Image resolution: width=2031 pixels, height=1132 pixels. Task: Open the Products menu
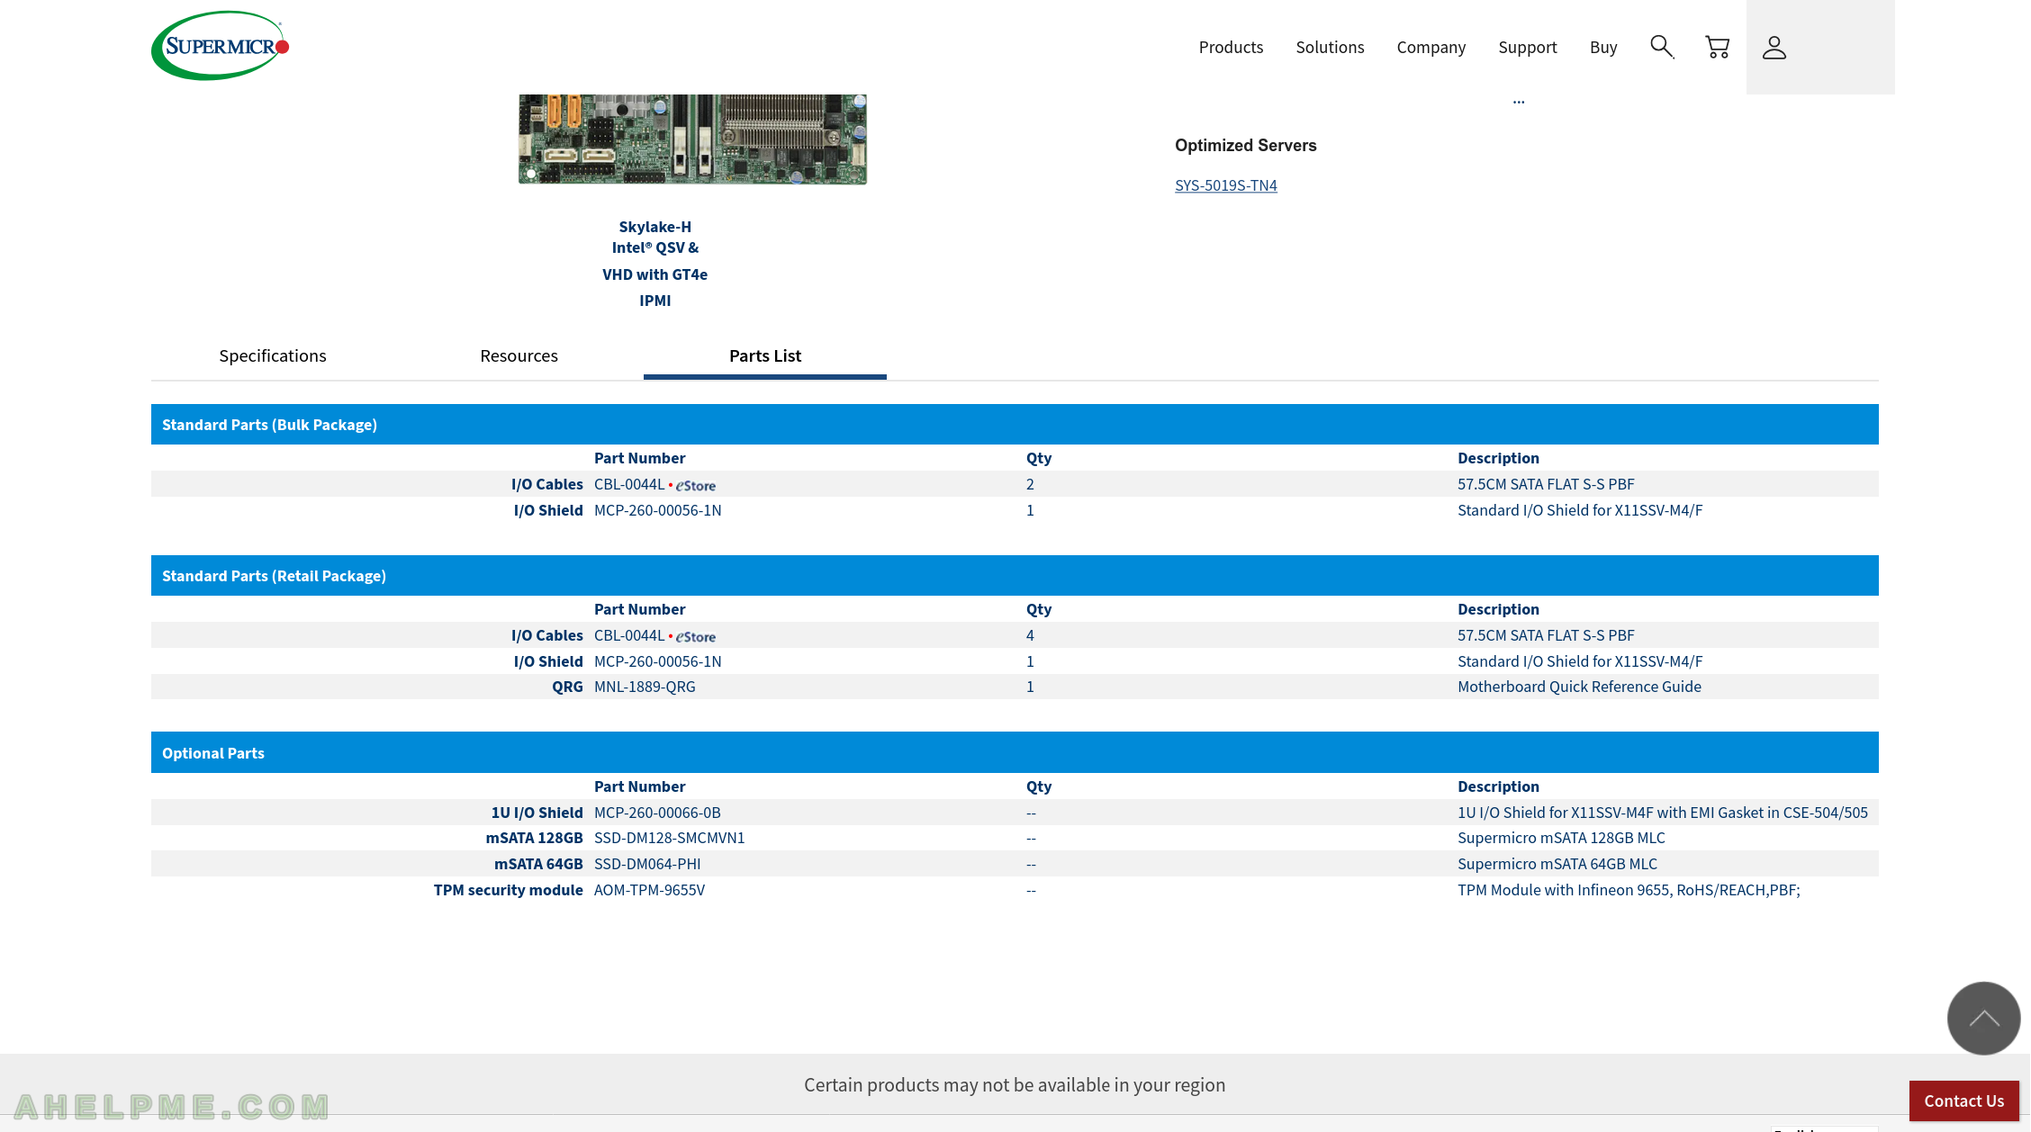click(x=1230, y=47)
